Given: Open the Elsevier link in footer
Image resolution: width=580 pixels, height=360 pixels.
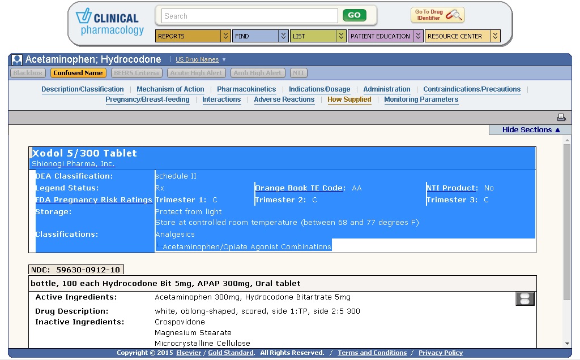Looking at the screenshot, I should click(189, 353).
